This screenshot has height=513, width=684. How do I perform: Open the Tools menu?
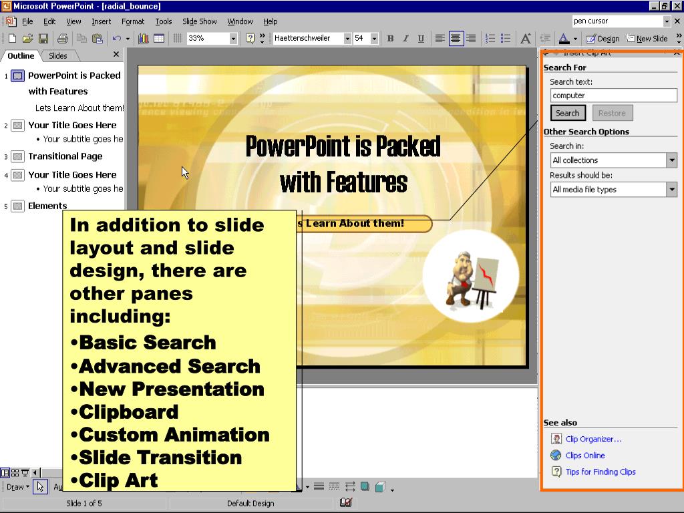click(x=164, y=21)
